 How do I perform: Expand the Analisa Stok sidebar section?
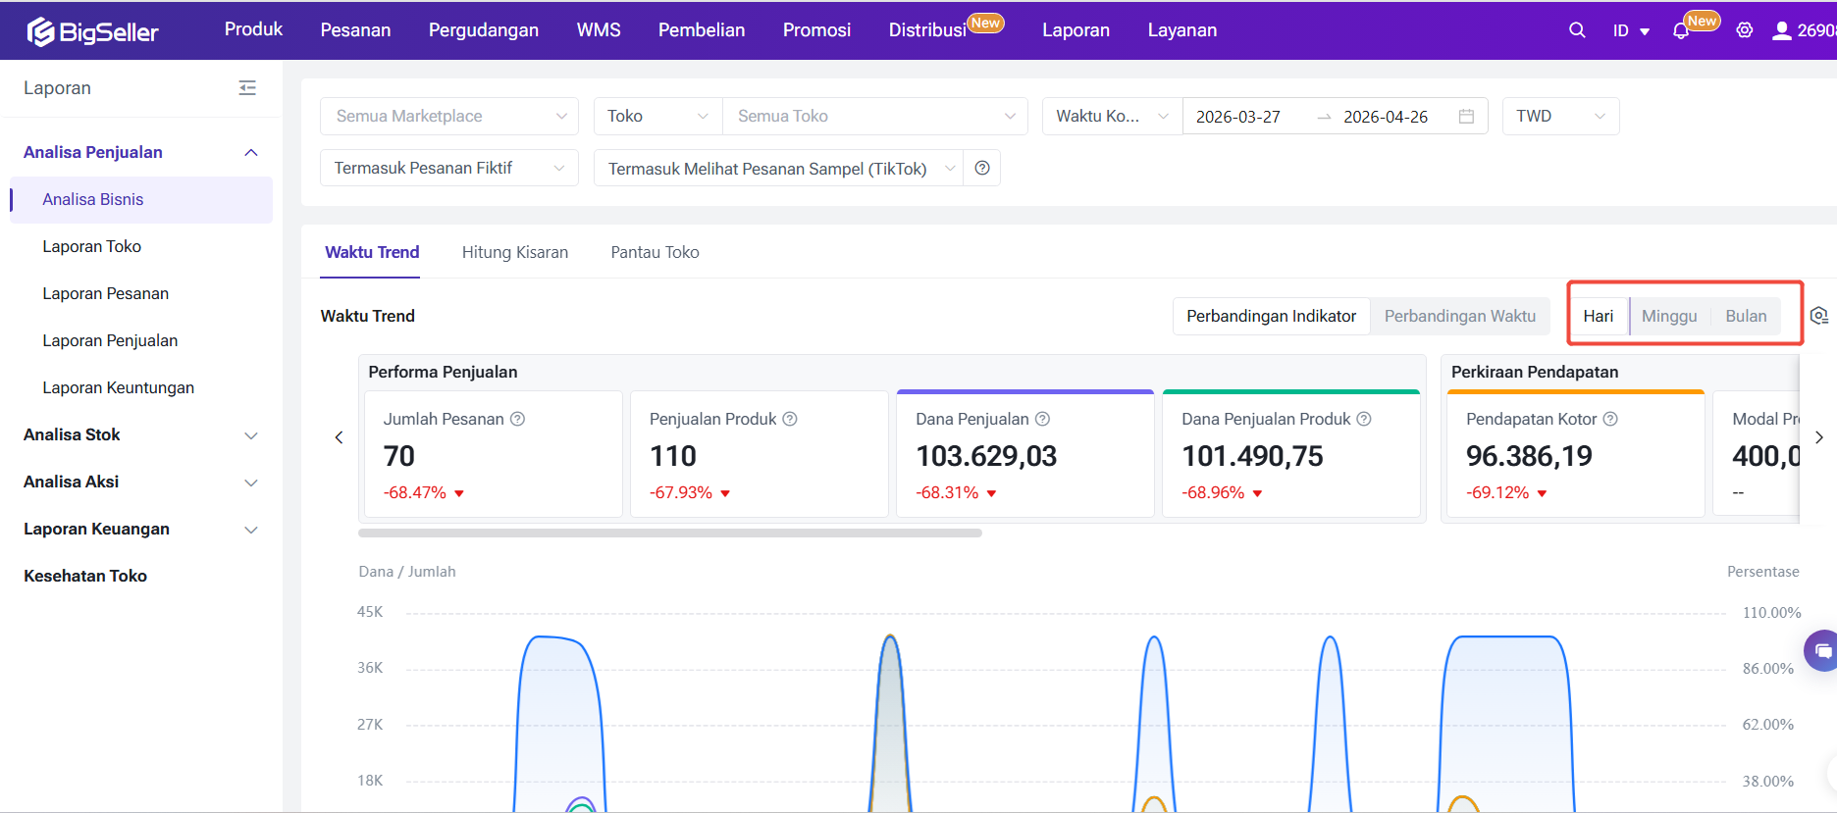140,434
